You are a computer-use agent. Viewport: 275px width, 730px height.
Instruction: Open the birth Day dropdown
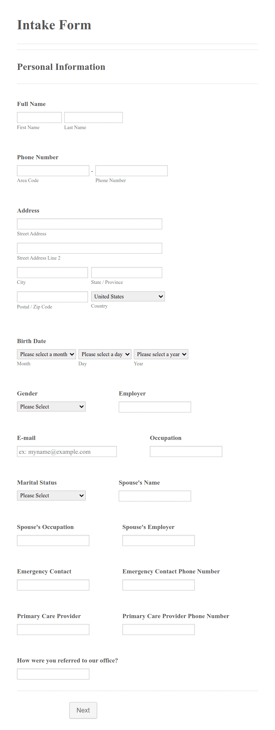[x=105, y=354]
